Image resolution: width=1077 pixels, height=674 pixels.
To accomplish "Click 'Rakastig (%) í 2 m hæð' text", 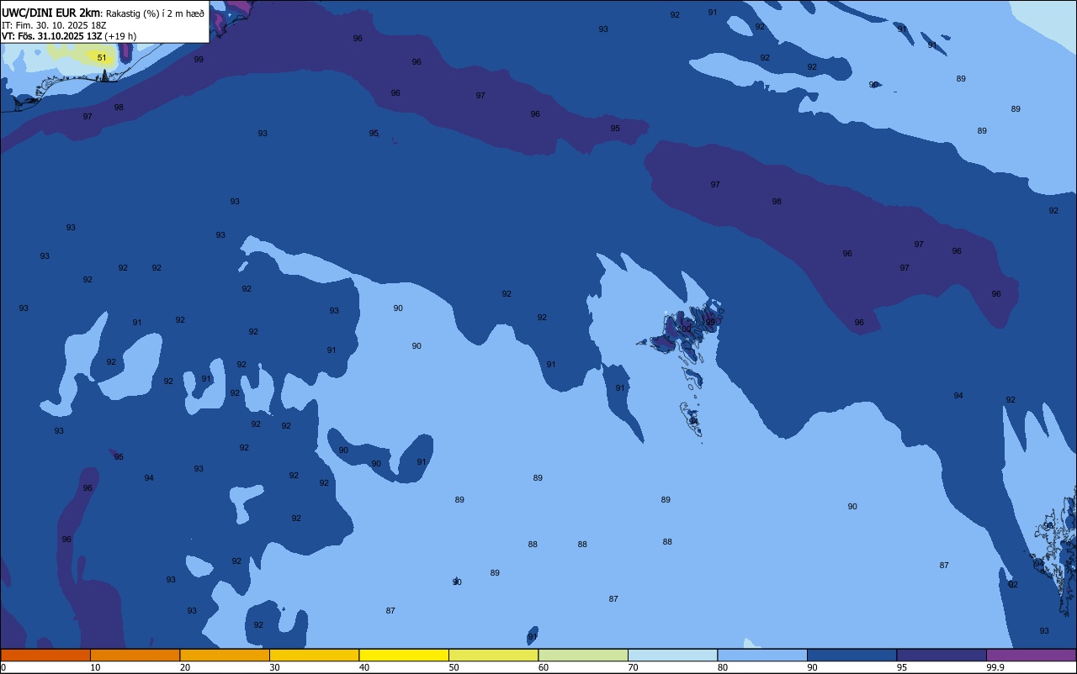I will pos(155,13).
